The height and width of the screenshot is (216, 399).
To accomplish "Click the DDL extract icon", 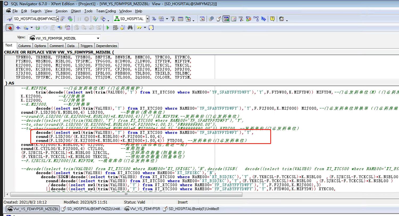I will [68, 28].
